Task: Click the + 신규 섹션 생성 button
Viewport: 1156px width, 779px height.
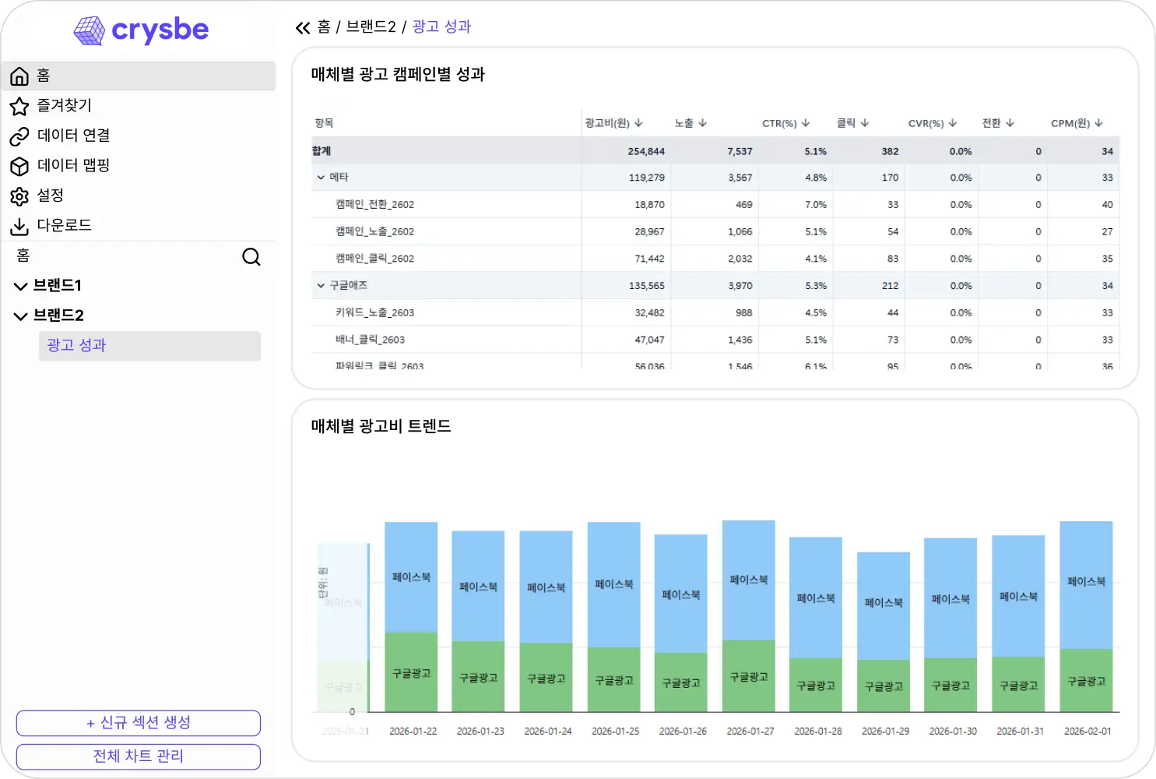Action: point(138,723)
